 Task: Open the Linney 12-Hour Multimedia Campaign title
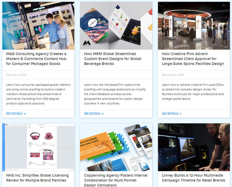pyautogui.click(x=194, y=178)
